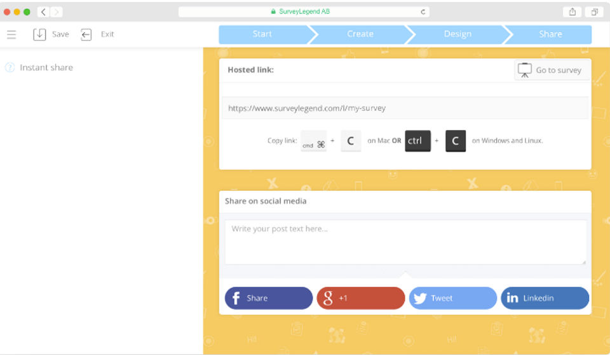This screenshot has height=355, width=610.
Task: Share survey on Linkedin
Action: click(545, 298)
